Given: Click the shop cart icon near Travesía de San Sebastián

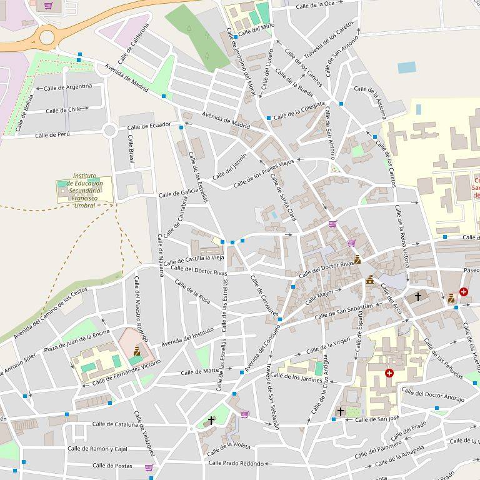Looking at the screenshot, I should point(244,414).
